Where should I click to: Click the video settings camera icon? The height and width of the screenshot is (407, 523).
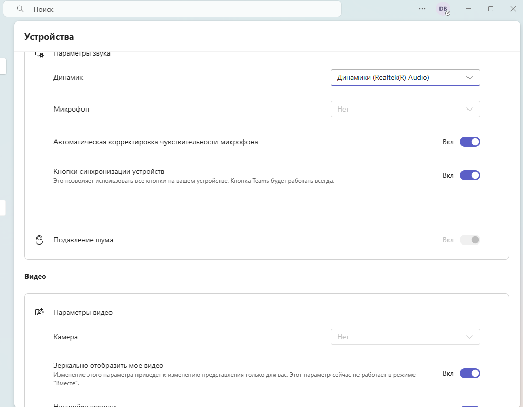click(x=39, y=312)
